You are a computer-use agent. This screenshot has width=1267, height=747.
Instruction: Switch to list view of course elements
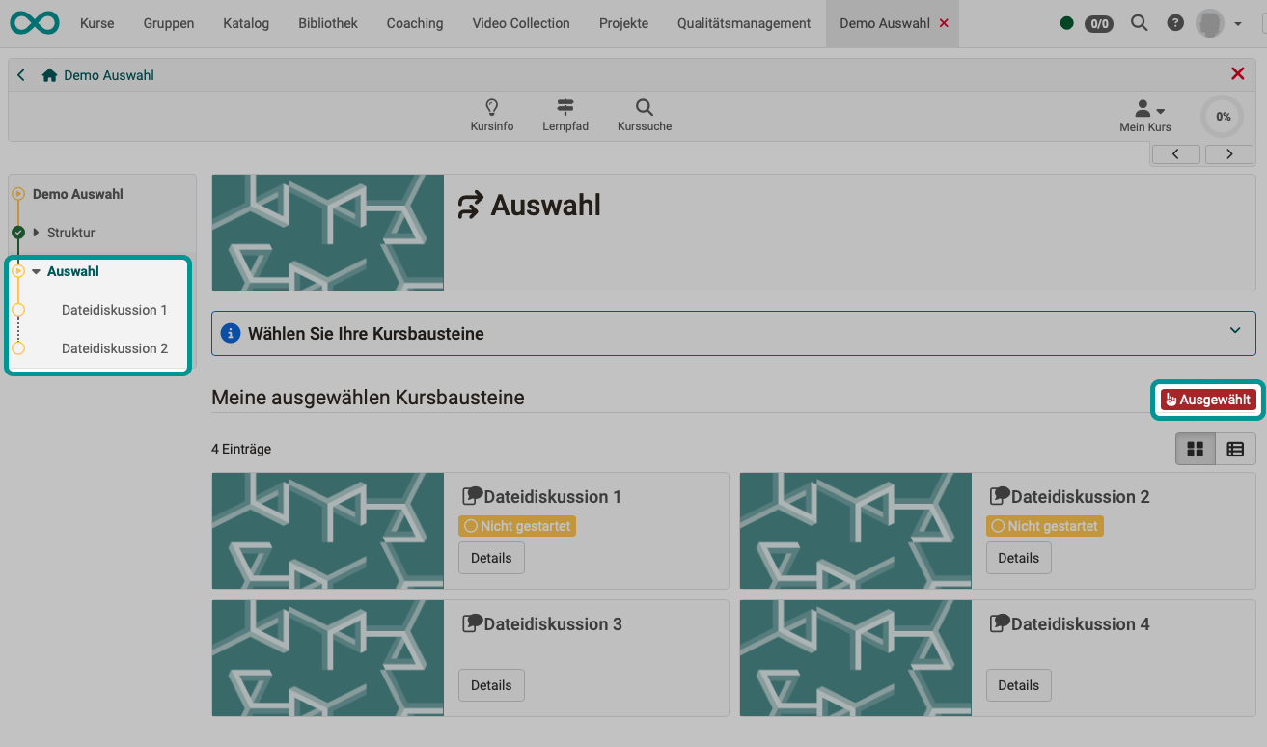click(x=1236, y=448)
